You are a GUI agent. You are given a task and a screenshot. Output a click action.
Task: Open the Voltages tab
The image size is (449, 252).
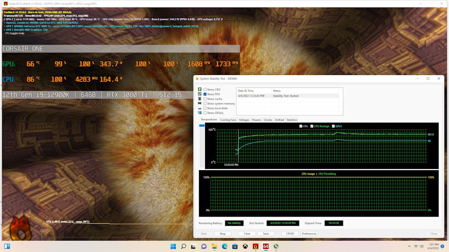(244, 120)
